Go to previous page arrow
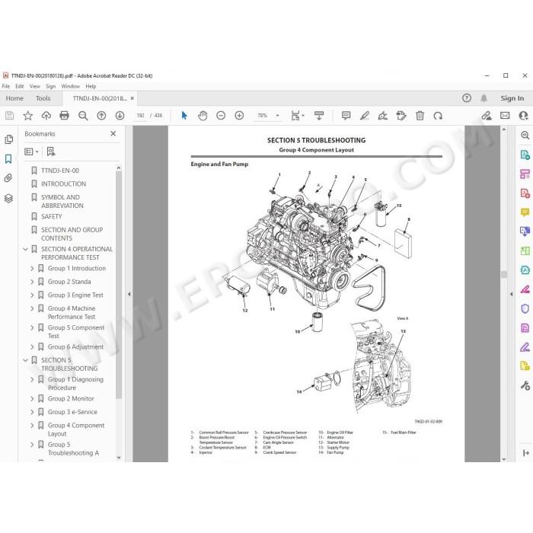This screenshot has height=533, width=533. click(x=101, y=116)
